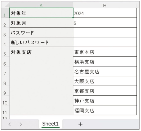Select the 京都支店 cell

tap(105, 91)
